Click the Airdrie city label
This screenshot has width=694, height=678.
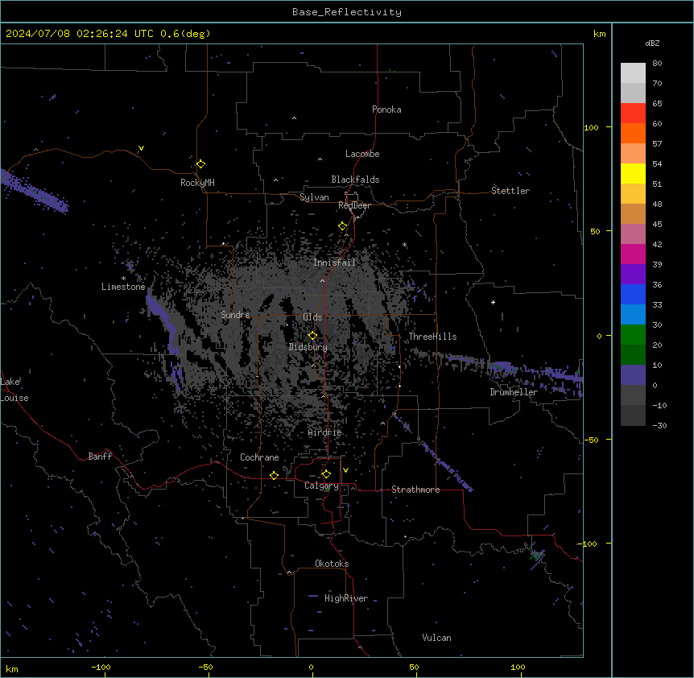pos(324,432)
